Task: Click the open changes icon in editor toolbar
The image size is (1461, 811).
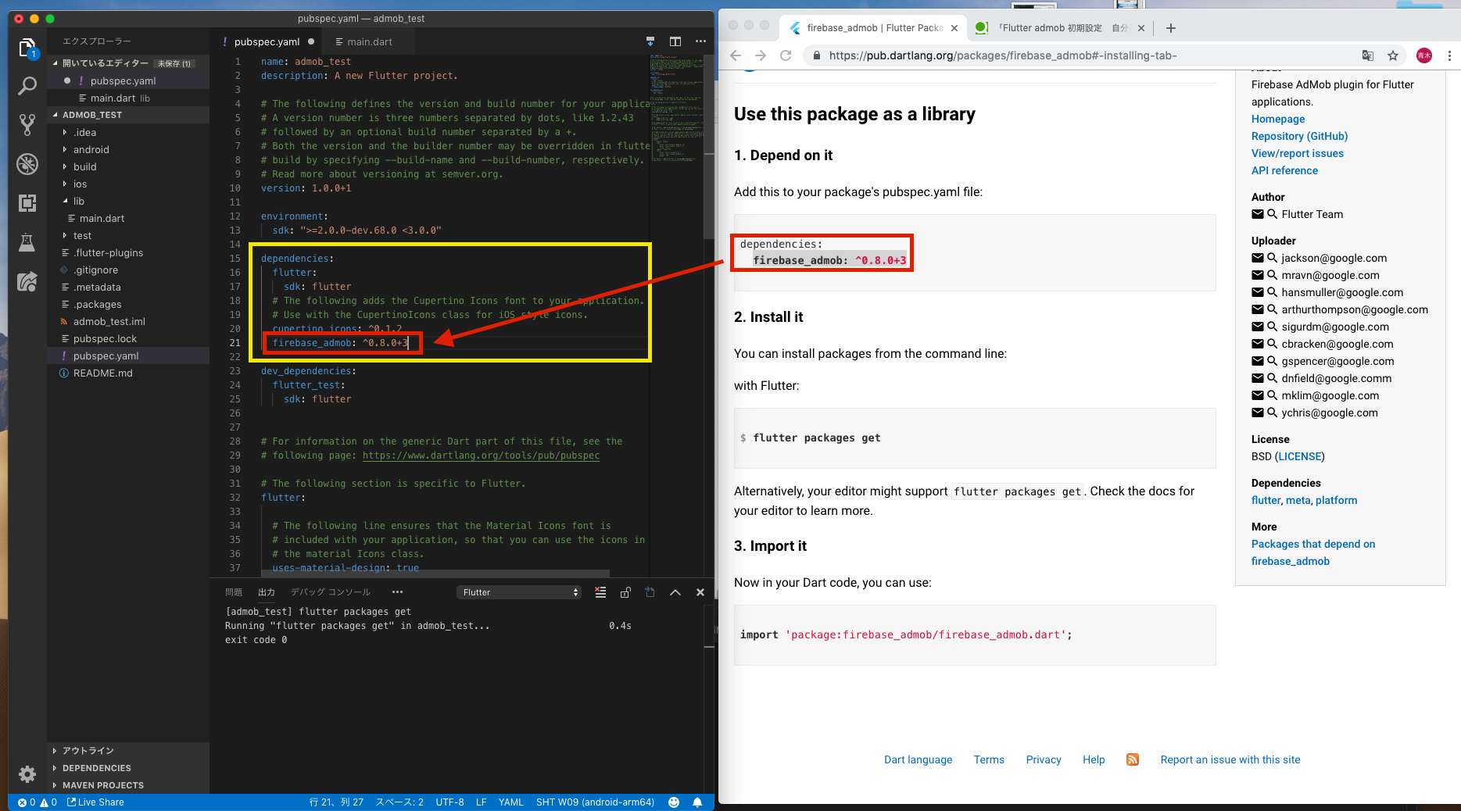Action: 650,41
